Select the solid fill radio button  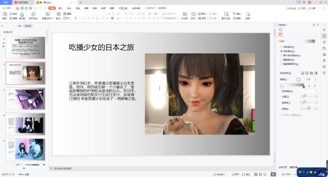click(x=282, y=47)
